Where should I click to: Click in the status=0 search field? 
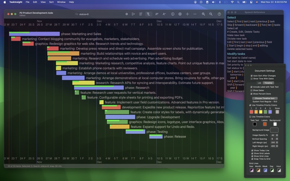pos(102,14)
